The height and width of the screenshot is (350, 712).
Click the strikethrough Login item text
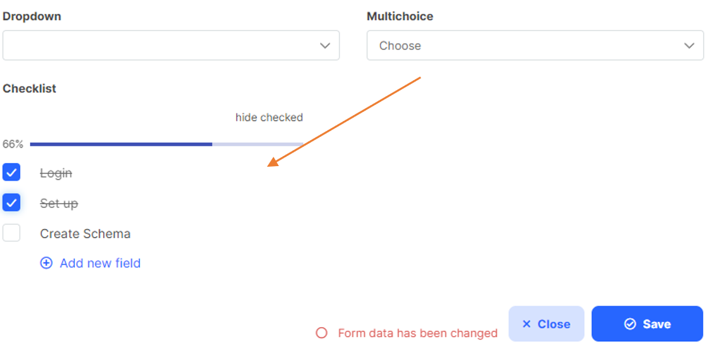[56, 174]
